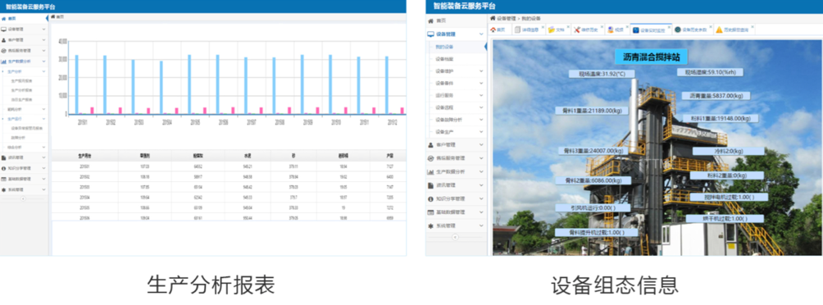Click table icon for 基础数据管理 in right panel

(x=431, y=212)
